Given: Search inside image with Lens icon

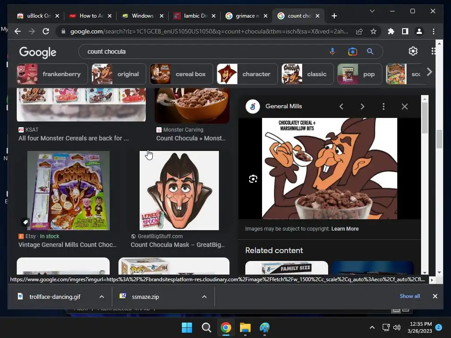Looking at the screenshot, I should pyautogui.click(x=253, y=179).
